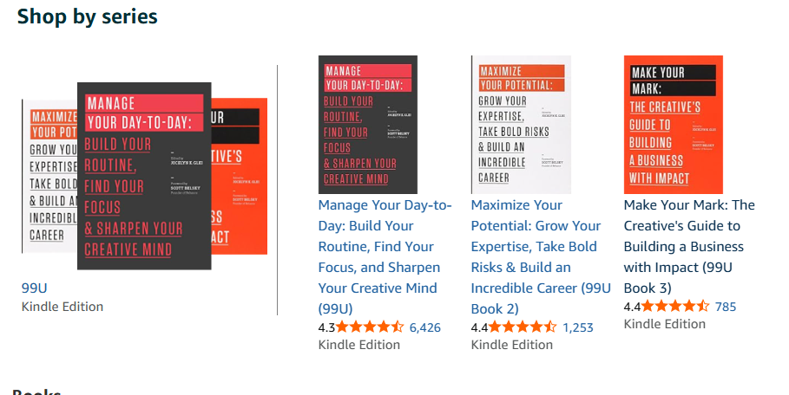Click the 4.4 rating for Maximize Your Potential
The image size is (789, 395).
click(x=480, y=327)
